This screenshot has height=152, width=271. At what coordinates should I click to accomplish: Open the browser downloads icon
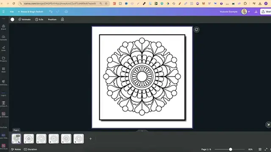(x=260, y=3)
